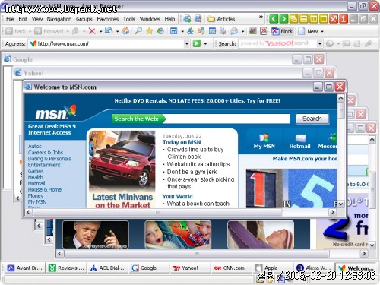The image size is (380, 285).
Task: Click the yellow Cascade windows icon
Action: point(294,19)
